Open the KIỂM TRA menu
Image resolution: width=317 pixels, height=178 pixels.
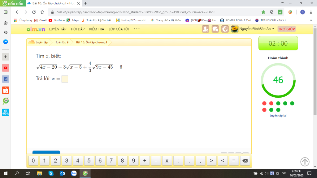pyautogui.click(x=97, y=29)
